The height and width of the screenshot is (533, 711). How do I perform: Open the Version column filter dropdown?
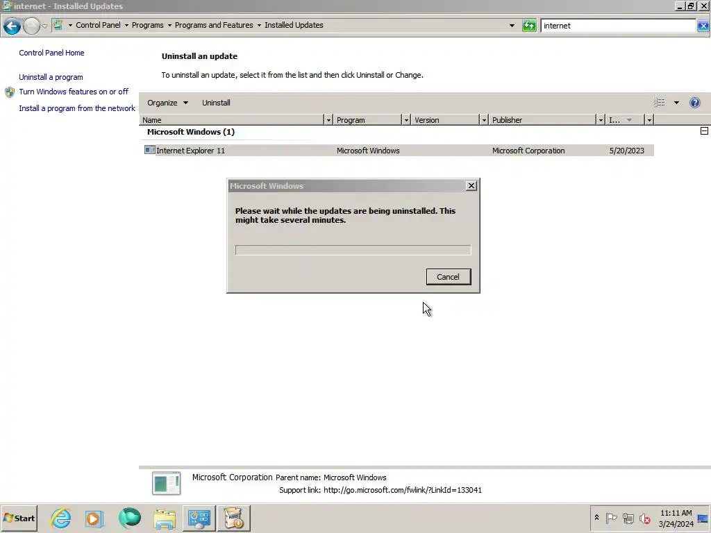pyautogui.click(x=484, y=120)
